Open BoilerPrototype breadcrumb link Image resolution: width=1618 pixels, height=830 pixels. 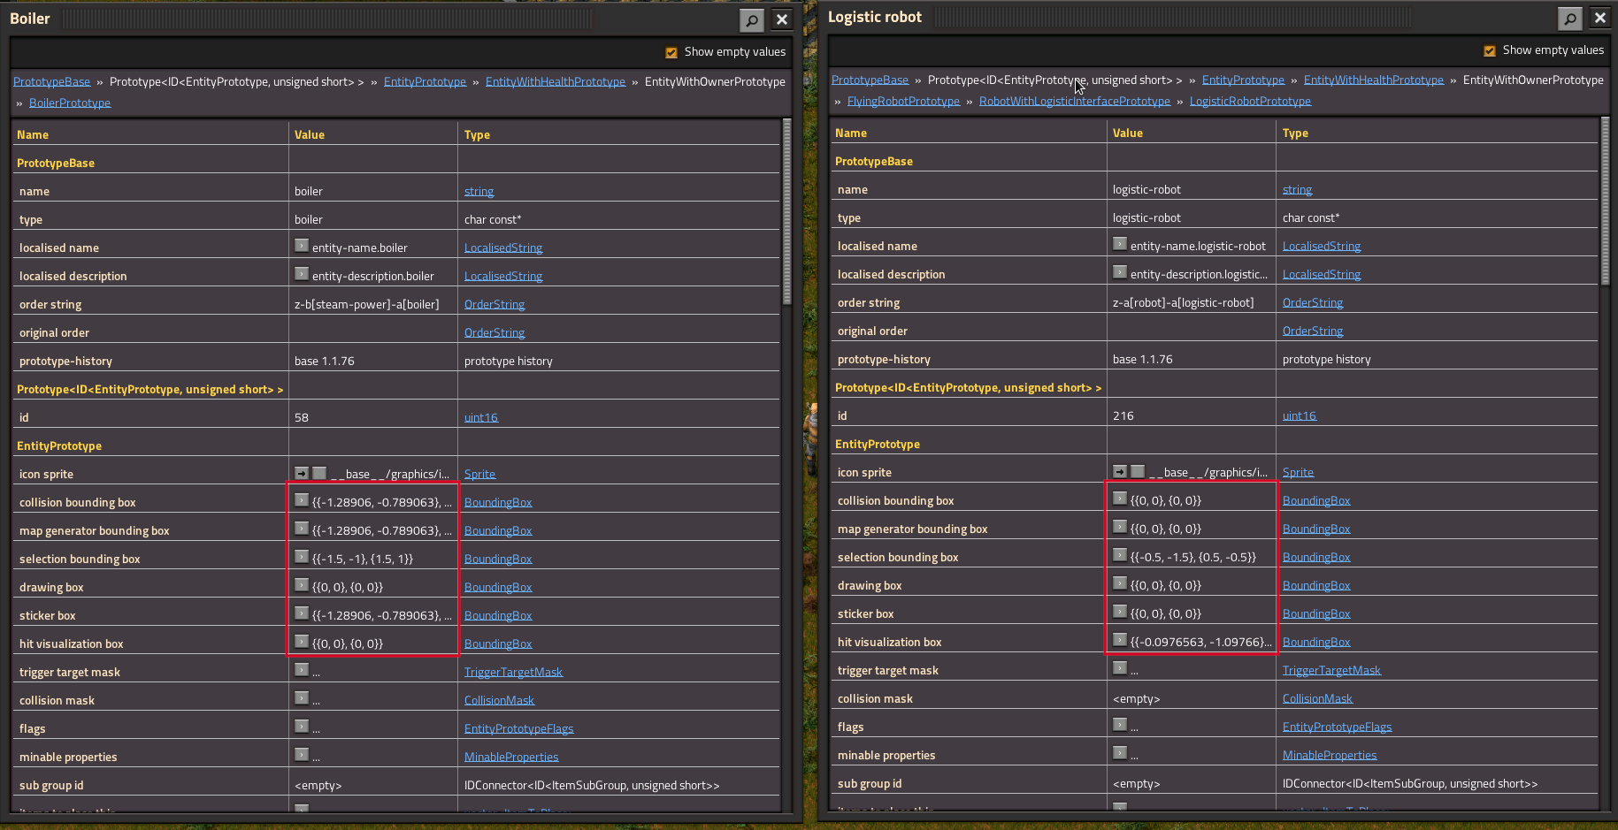(x=70, y=103)
